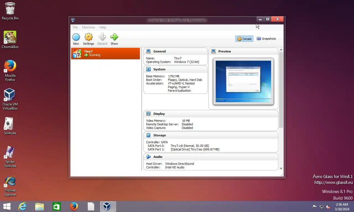
Task: Open Settings via the gear toolbar icon
Action: [88, 37]
